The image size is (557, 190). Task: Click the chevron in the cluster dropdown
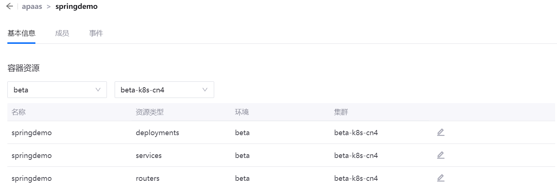[205, 90]
